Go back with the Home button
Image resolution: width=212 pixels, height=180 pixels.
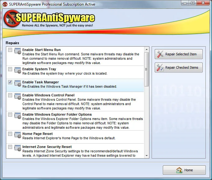pos(184,170)
